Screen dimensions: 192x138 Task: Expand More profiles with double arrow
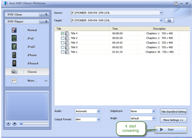[x=46, y=81]
